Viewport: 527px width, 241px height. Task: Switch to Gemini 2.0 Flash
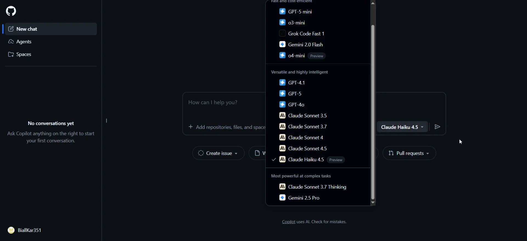(x=318, y=44)
